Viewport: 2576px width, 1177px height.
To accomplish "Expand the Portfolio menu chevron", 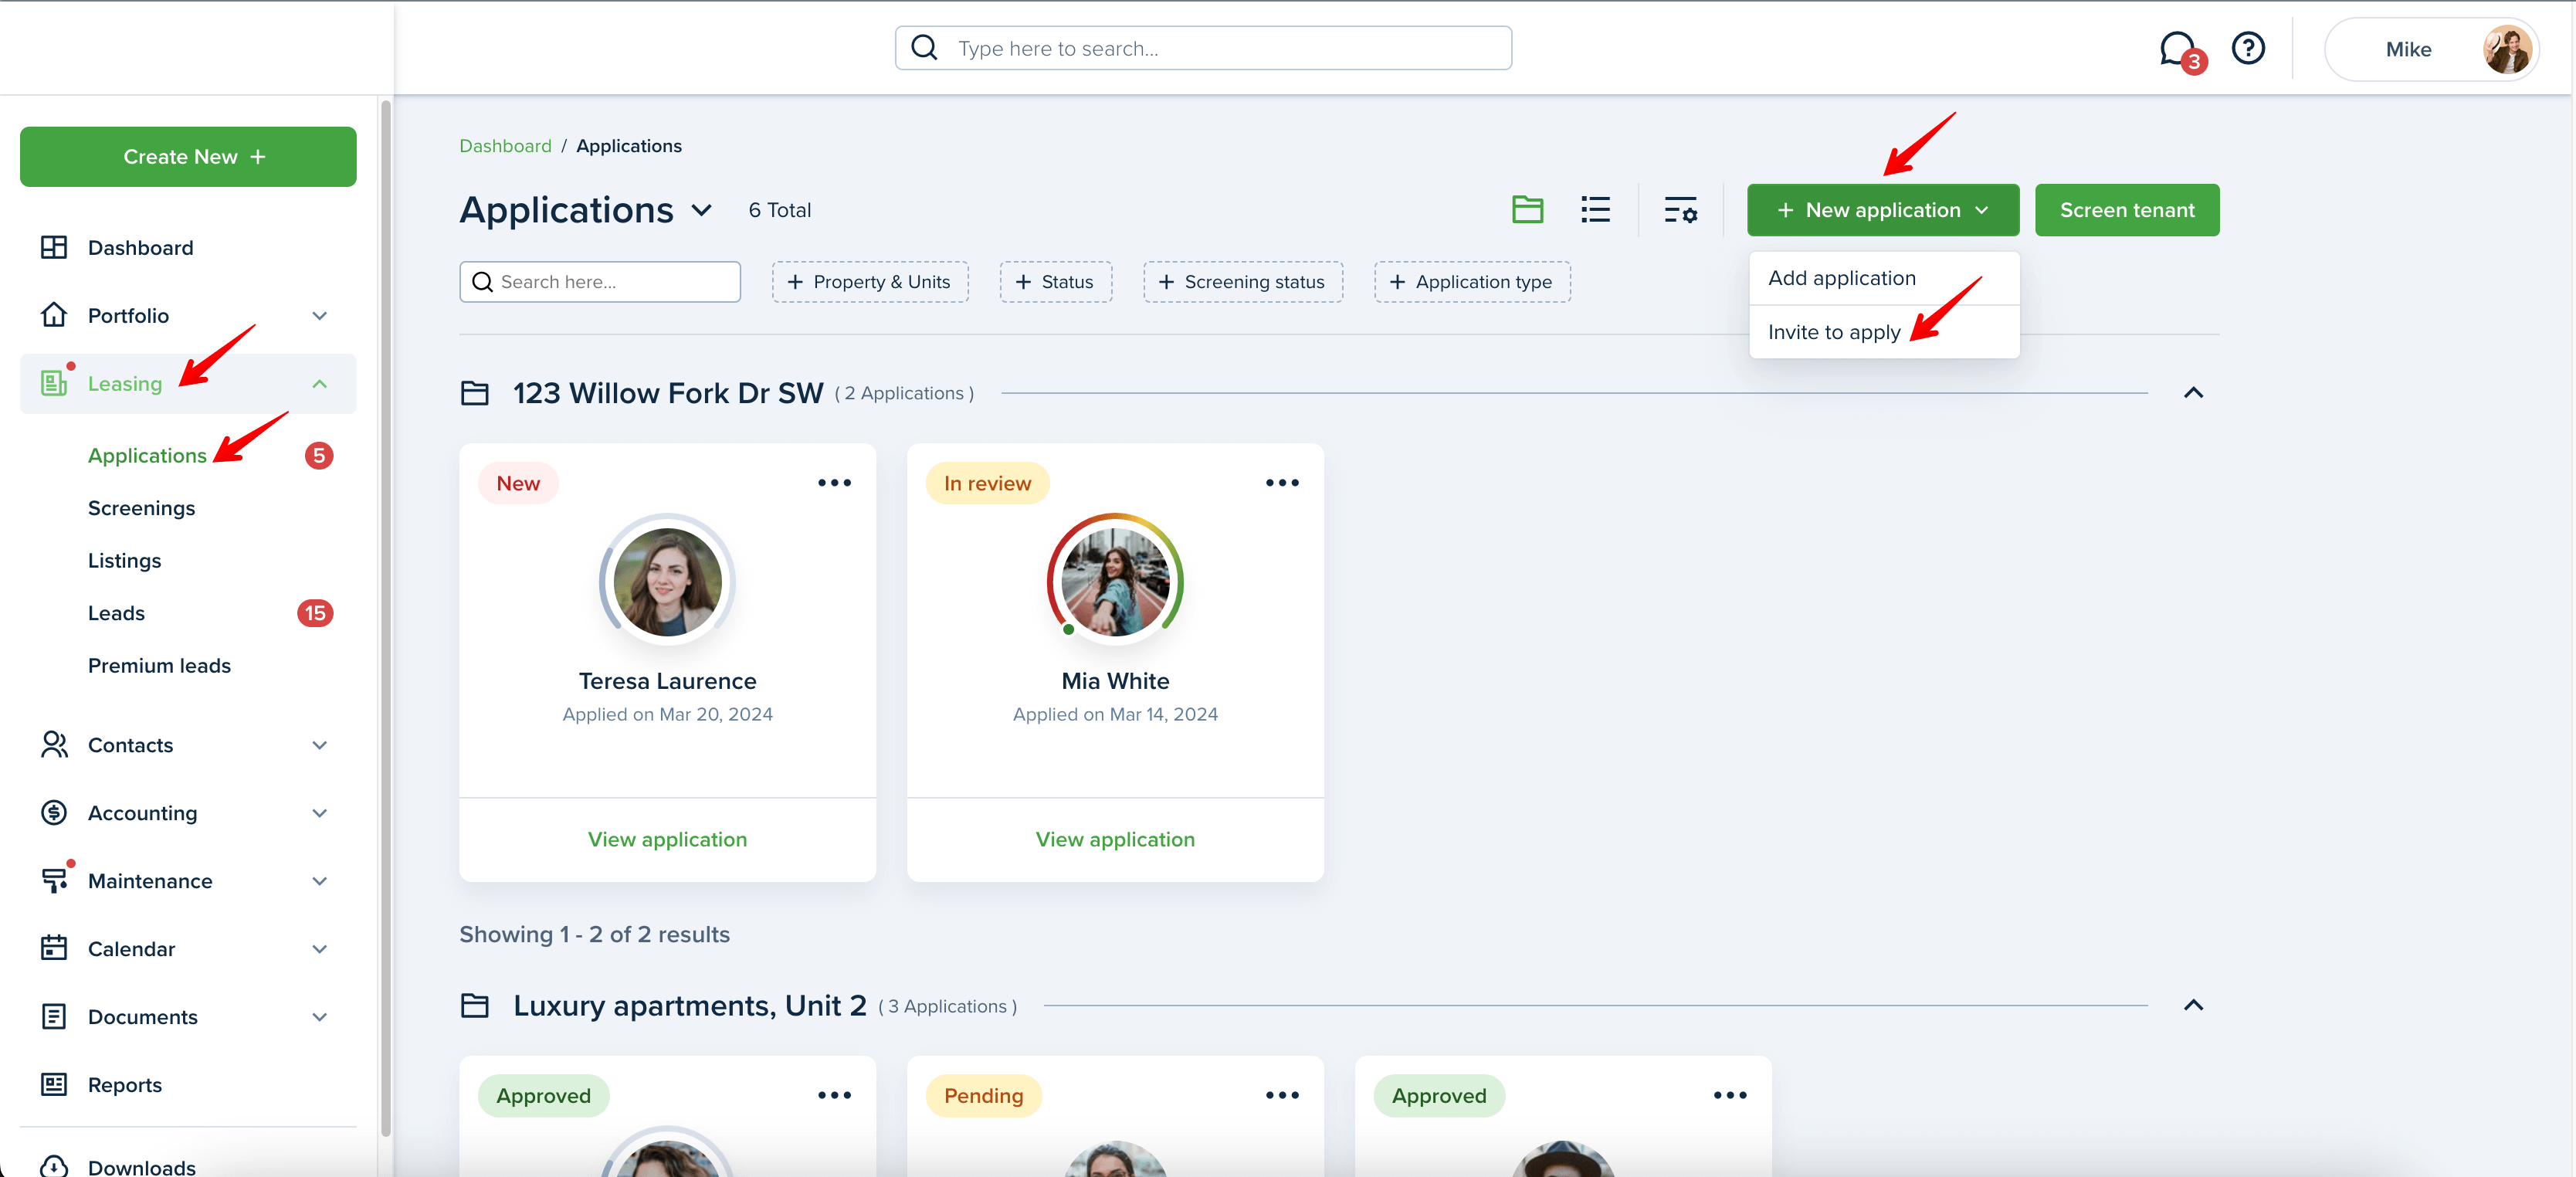I will [x=320, y=316].
